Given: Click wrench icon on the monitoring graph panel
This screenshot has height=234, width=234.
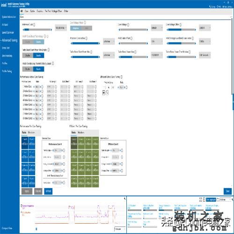Looking at the screenshot, I should [124, 198].
